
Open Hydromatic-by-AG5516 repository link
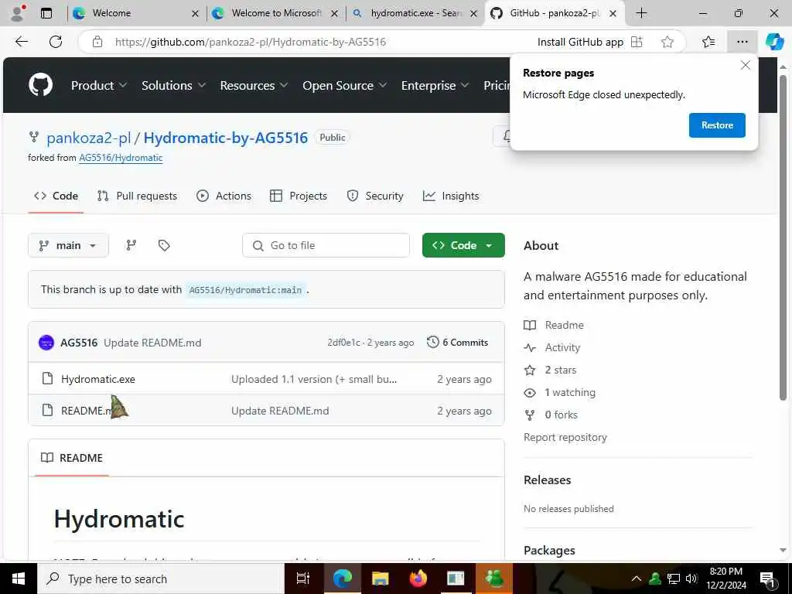click(226, 138)
